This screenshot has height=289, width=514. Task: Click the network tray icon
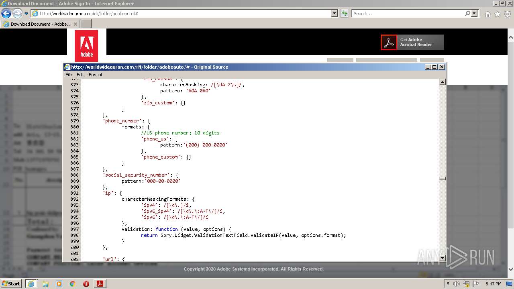tap(466, 284)
